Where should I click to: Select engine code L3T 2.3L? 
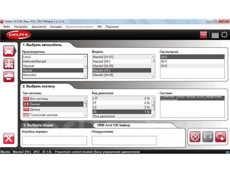[122, 98]
